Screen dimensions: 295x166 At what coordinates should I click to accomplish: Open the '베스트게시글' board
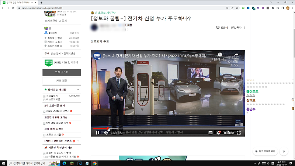point(53,99)
